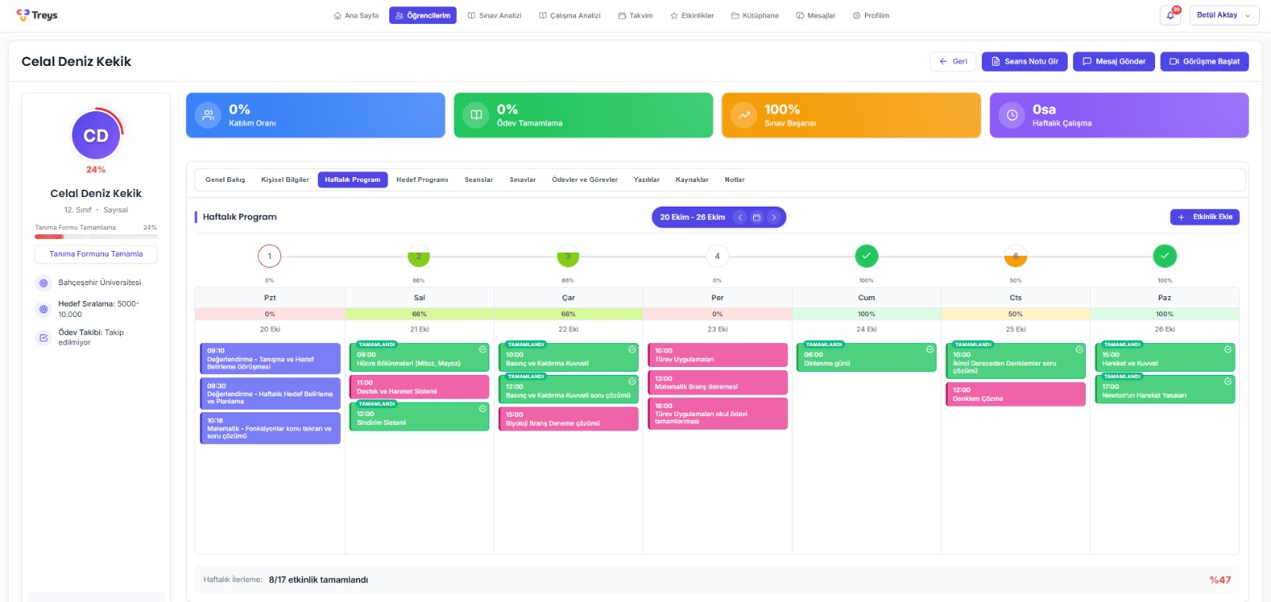The height and width of the screenshot is (602, 1271).
Task: Open Sınav Analizi in top navigation
Action: coord(494,16)
